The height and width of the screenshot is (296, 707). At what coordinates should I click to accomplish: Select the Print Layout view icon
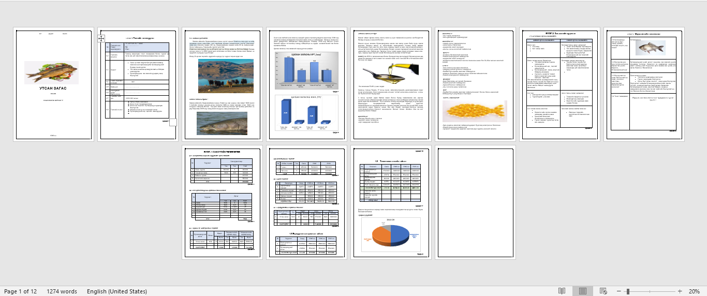point(582,291)
